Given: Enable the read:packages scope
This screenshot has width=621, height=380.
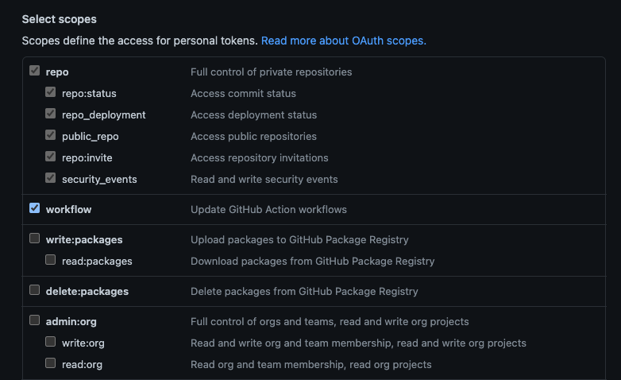Looking at the screenshot, I should pos(50,260).
